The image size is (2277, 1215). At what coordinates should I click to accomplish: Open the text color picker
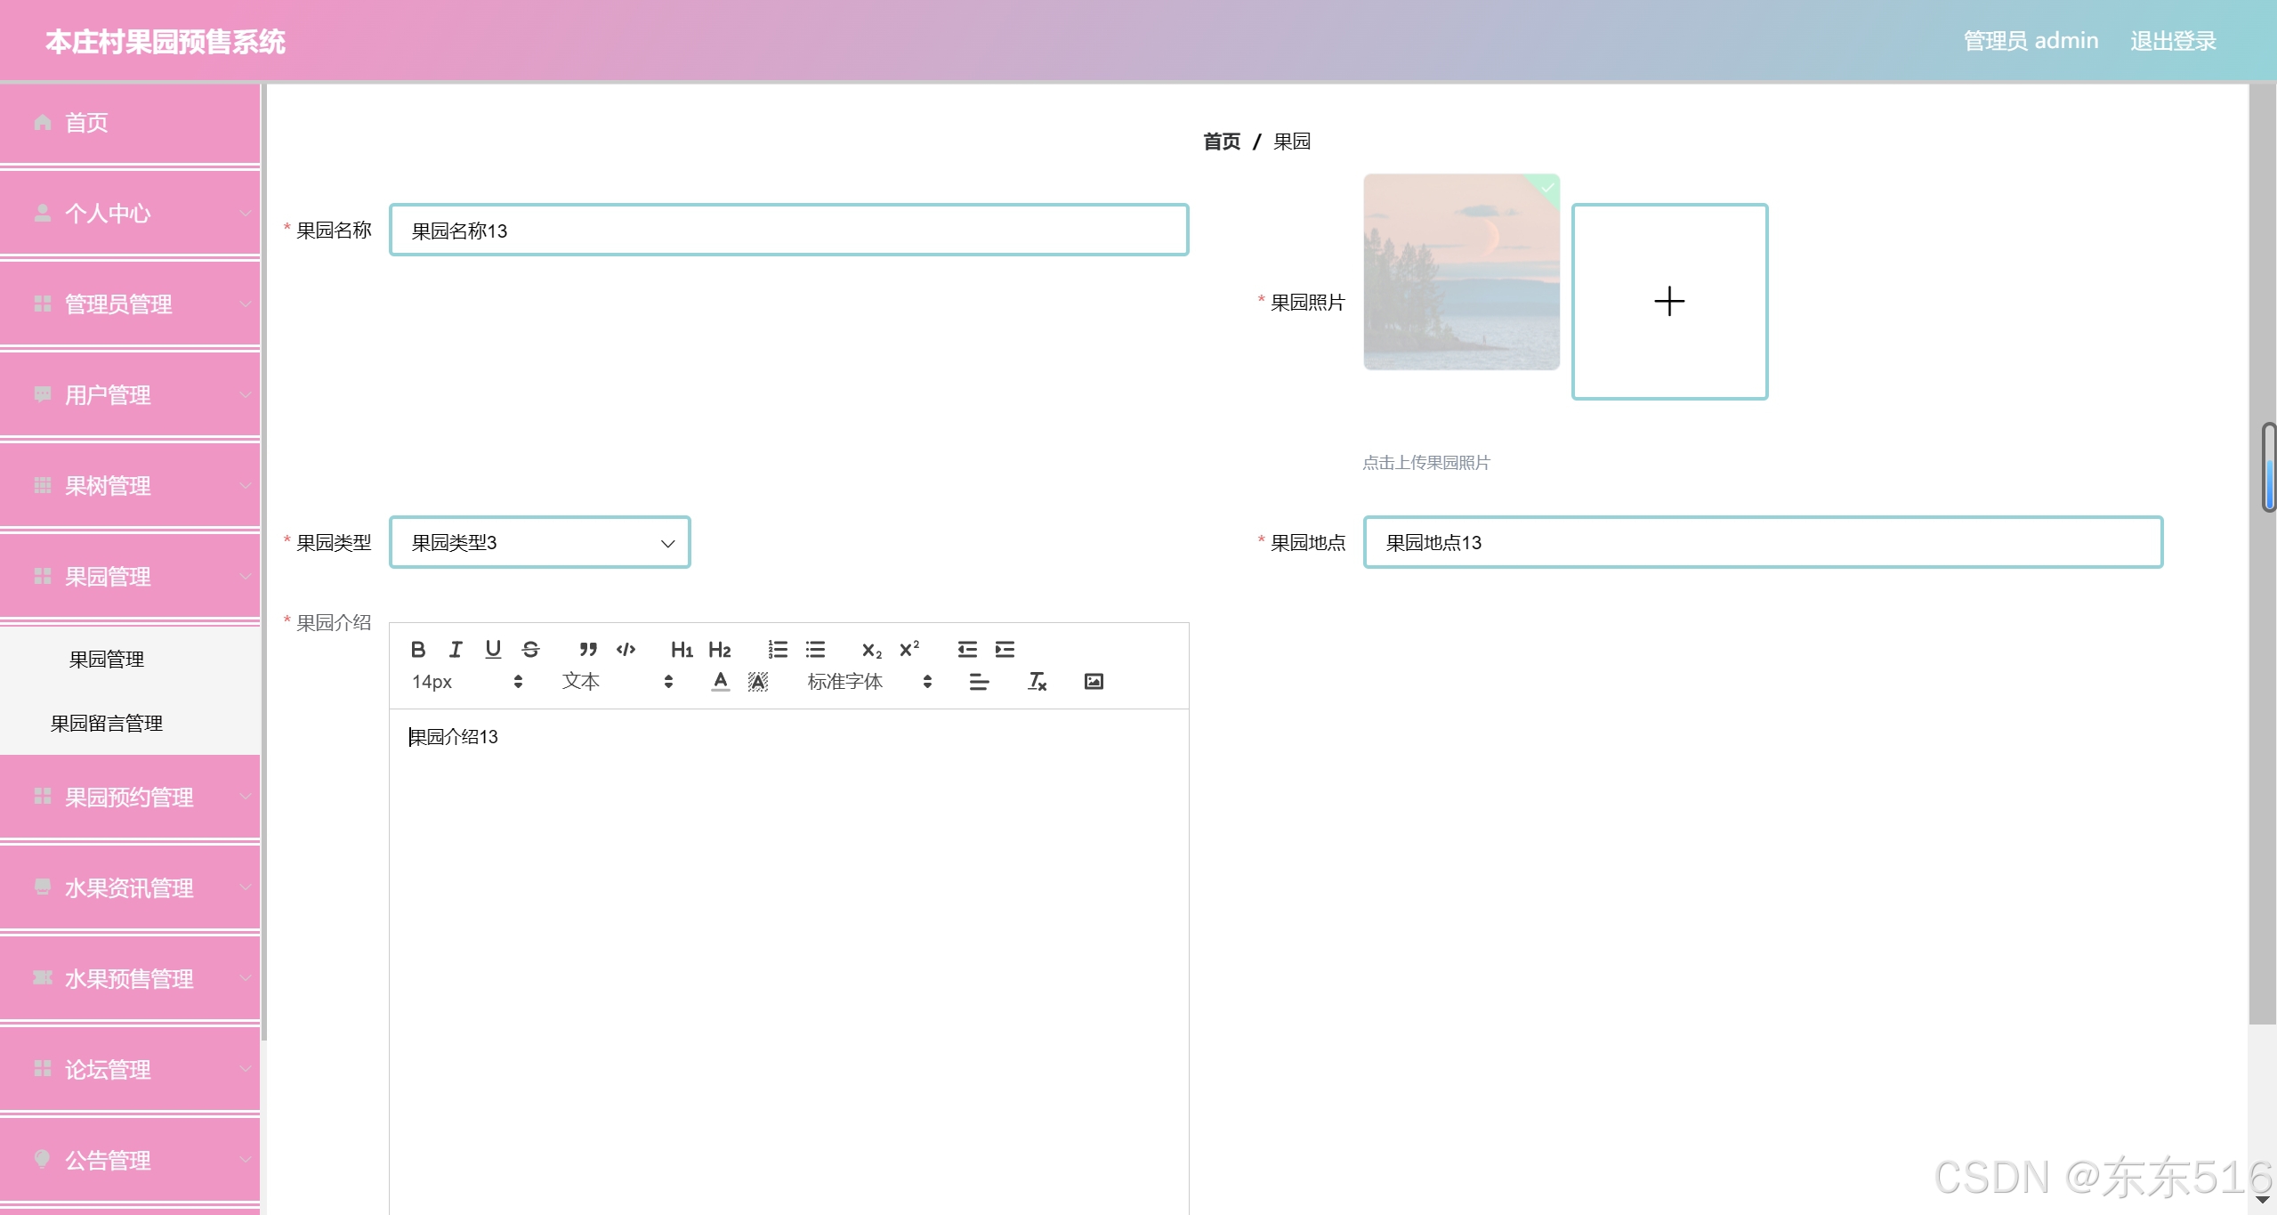720,682
